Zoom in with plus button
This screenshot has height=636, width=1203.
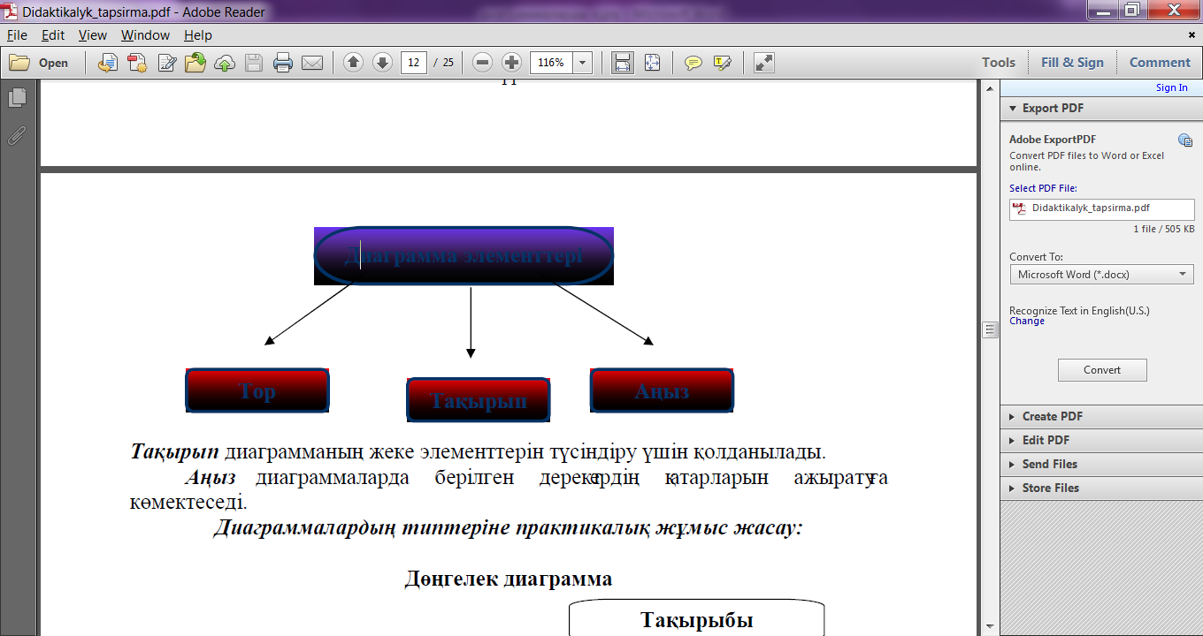click(511, 63)
